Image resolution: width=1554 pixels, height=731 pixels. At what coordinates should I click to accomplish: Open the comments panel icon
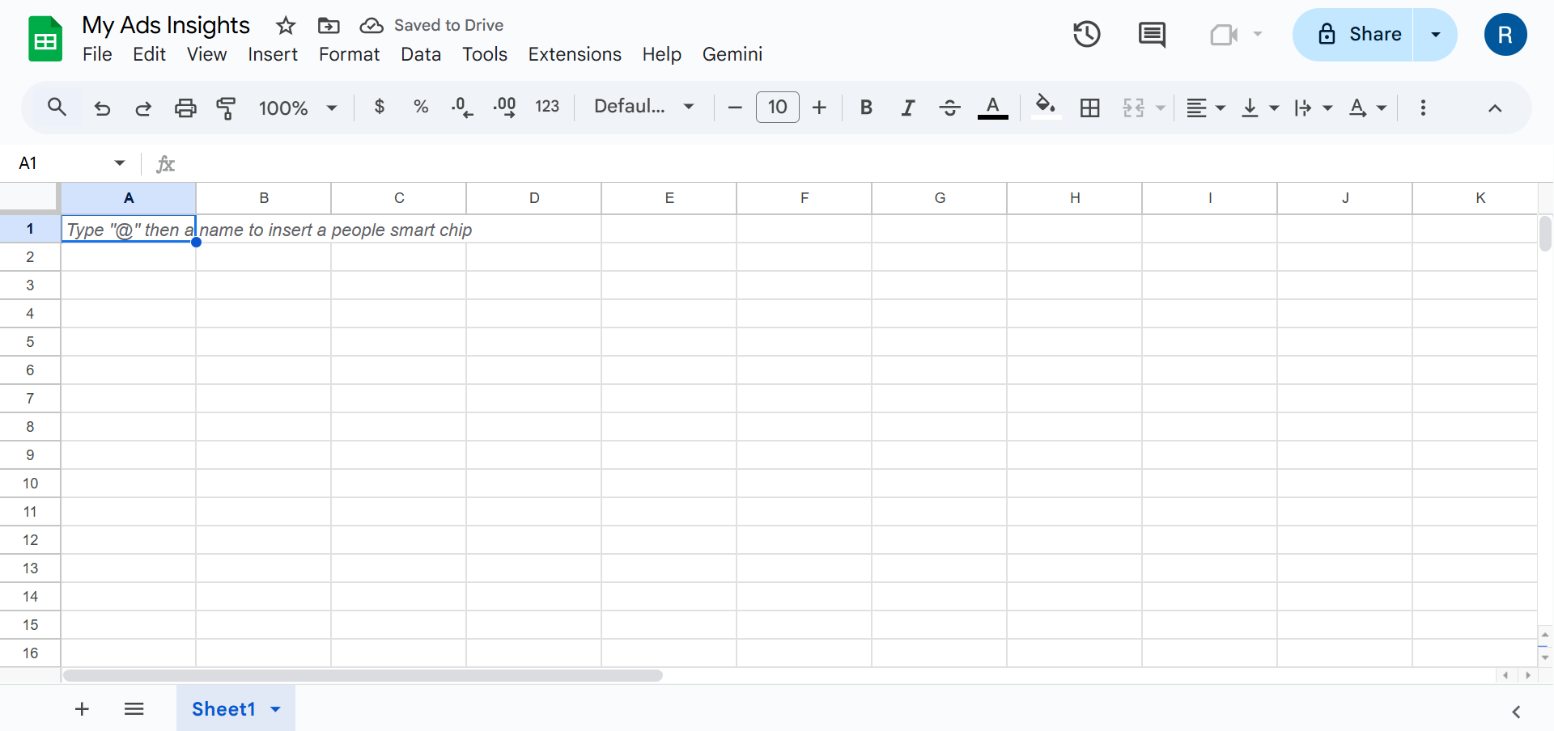[1151, 35]
